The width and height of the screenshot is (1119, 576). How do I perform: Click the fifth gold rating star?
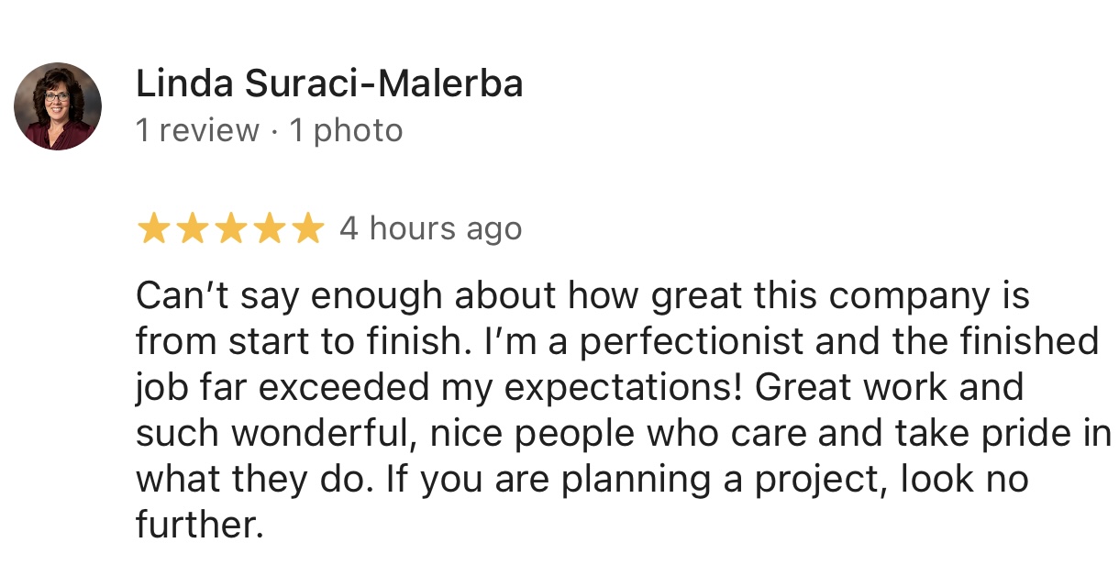(308, 229)
